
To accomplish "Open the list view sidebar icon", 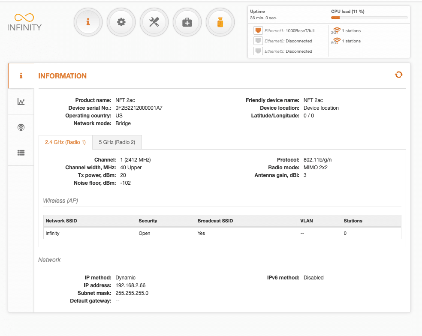I will pyautogui.click(x=21, y=153).
